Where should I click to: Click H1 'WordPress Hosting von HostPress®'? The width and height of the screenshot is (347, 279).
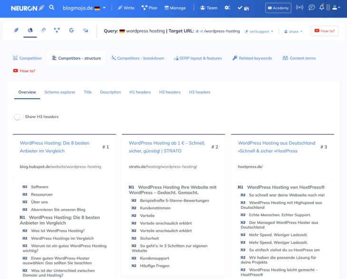(281, 187)
